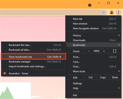
Task: Choose Bookmark all tabs... option
Action: point(33,50)
